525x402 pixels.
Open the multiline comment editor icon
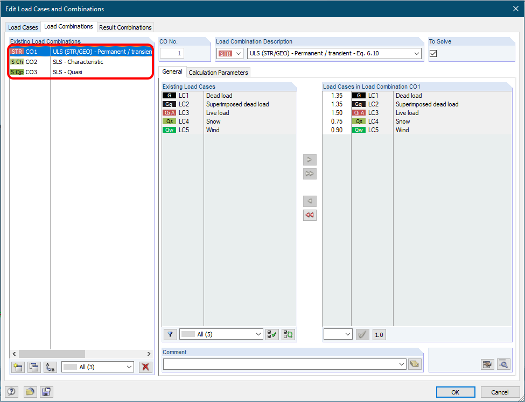[415, 364]
